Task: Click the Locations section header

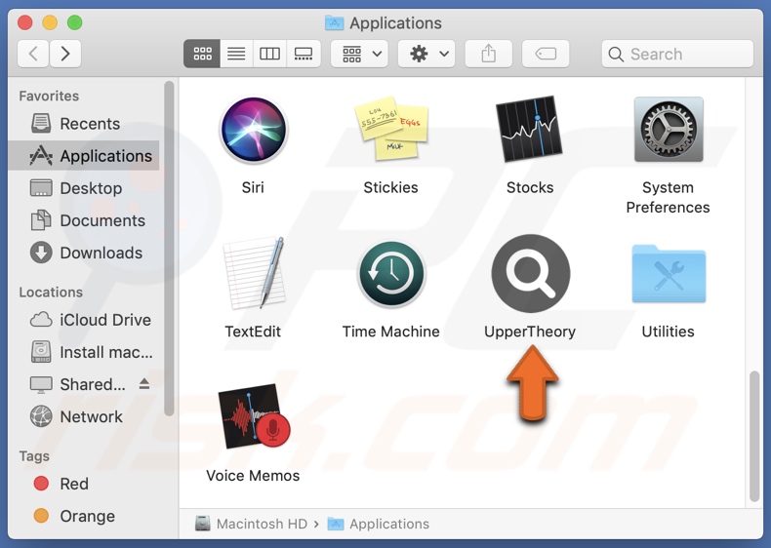Action: 51,292
